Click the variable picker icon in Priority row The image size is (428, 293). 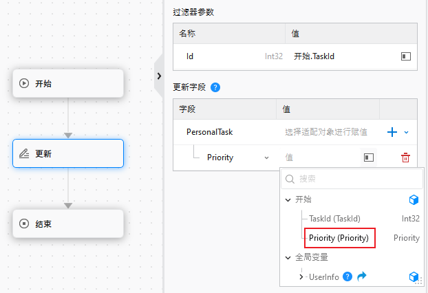pos(369,158)
